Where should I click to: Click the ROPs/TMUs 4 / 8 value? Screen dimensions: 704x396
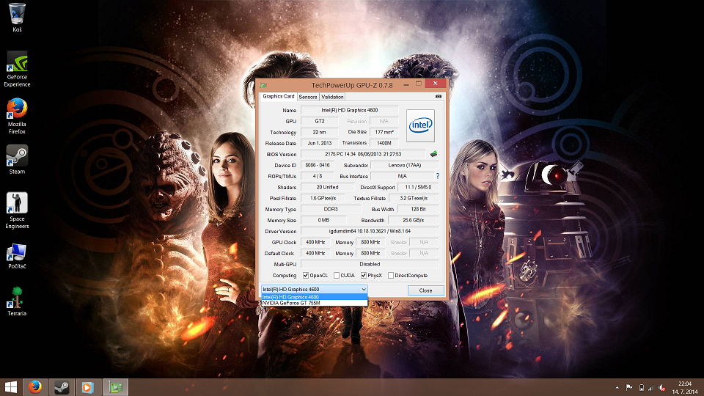[318, 176]
